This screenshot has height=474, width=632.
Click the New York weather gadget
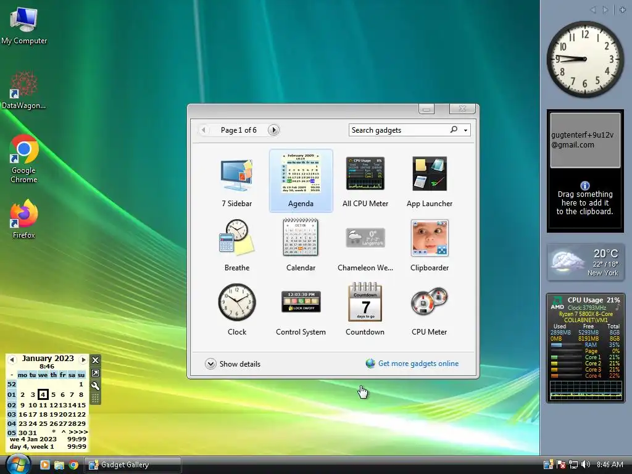(585, 262)
